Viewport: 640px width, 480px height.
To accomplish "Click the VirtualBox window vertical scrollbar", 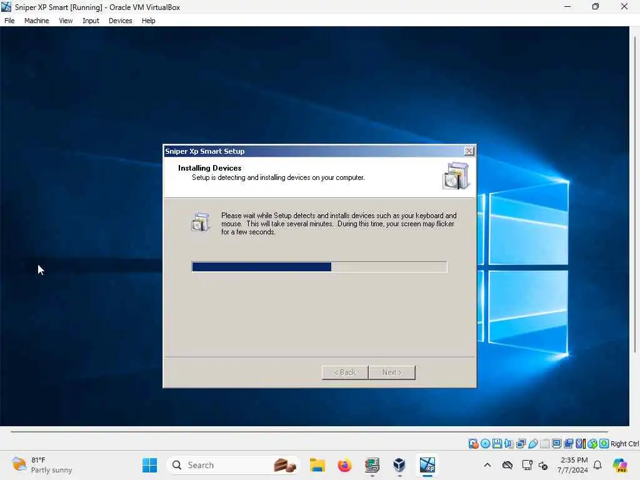I will (x=635, y=195).
